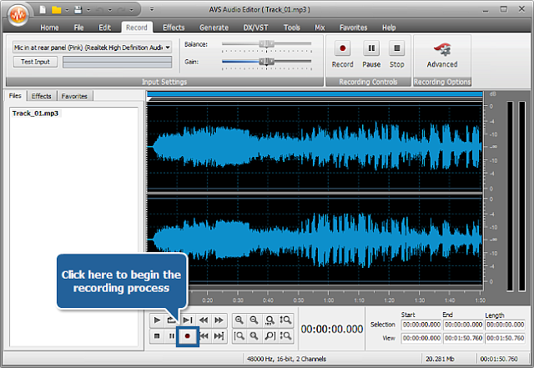This screenshot has height=368, width=534.
Task: Click the 00:00:00.000 position time display
Action: click(x=332, y=329)
